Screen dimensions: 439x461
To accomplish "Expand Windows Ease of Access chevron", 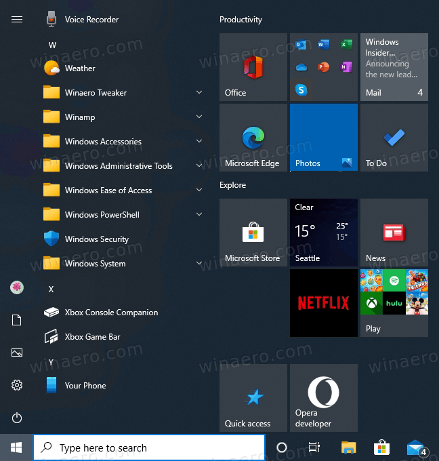I will click(199, 190).
